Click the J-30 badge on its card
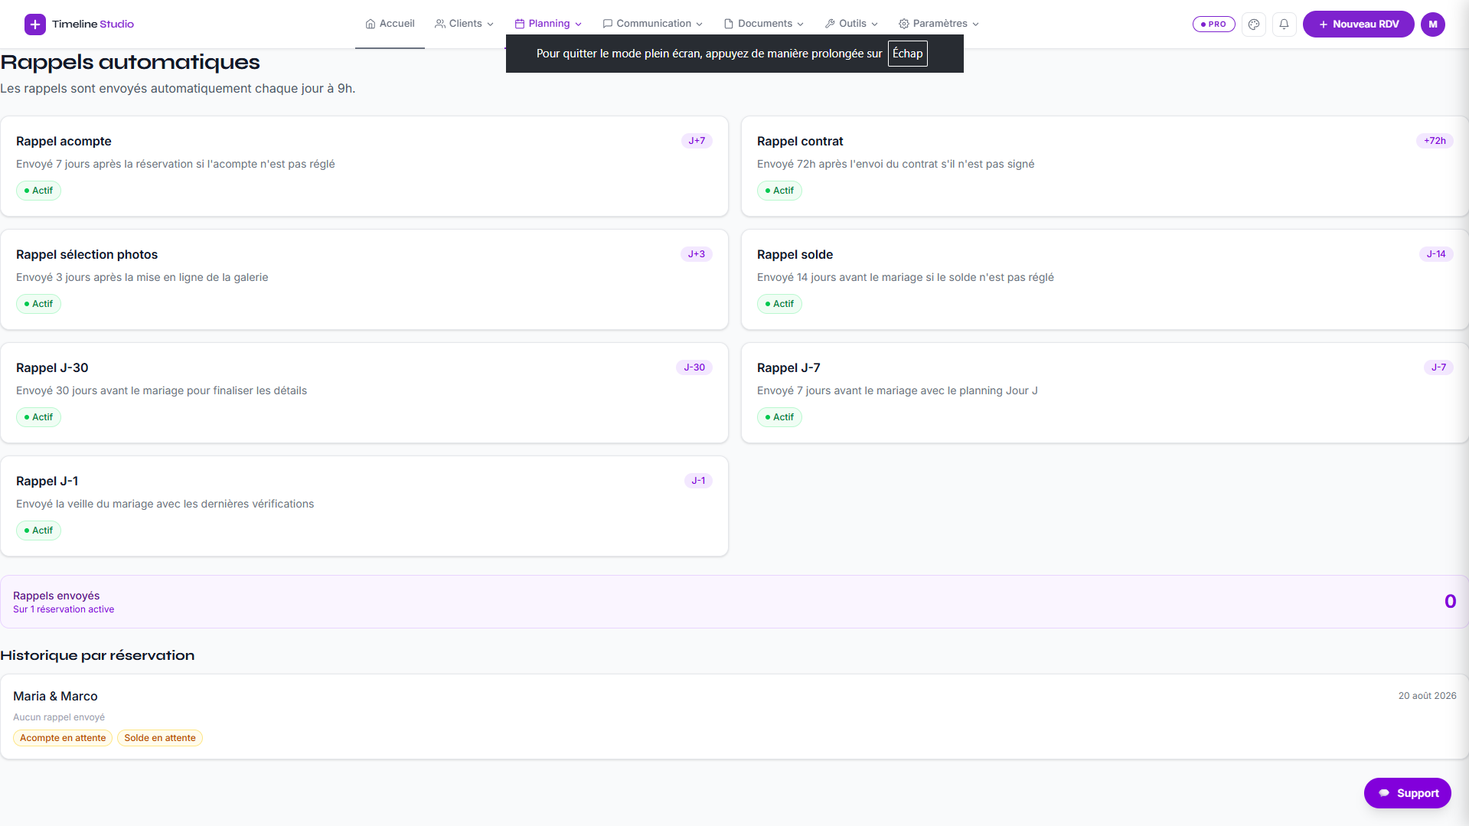Screen dimensions: 1469x826 click(x=694, y=367)
